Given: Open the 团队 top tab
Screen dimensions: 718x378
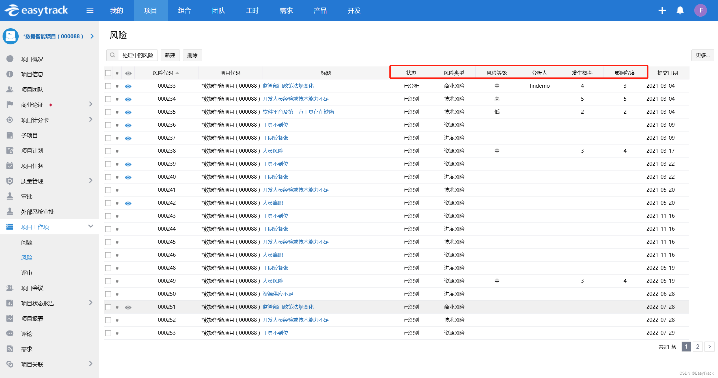Looking at the screenshot, I should coord(218,10).
